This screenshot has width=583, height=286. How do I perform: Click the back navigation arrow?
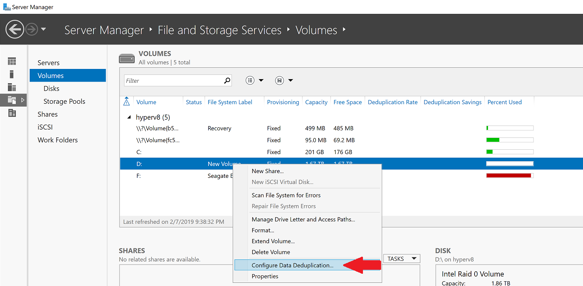(x=15, y=29)
